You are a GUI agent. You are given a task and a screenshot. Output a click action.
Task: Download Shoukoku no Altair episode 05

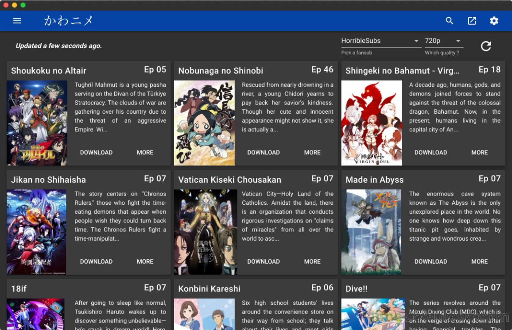point(96,152)
